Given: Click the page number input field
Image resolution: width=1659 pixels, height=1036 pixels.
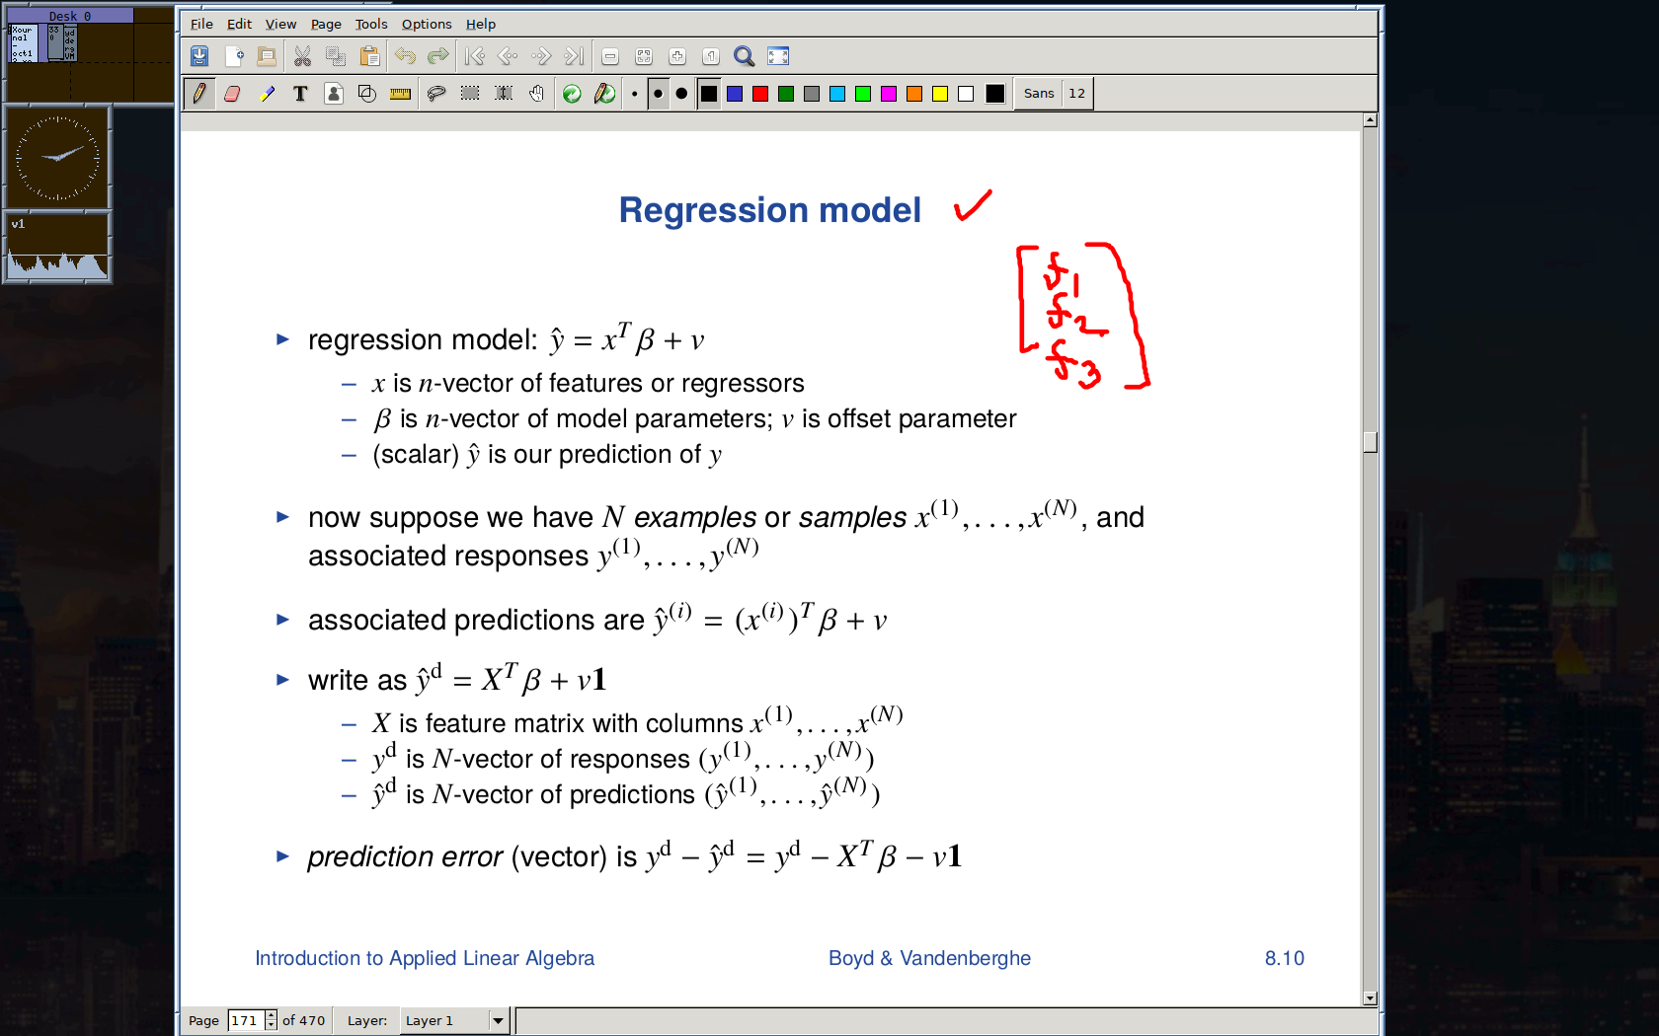Looking at the screenshot, I should click(245, 1020).
